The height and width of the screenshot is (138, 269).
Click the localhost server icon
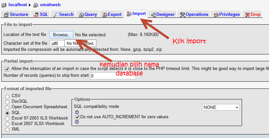(x=4, y=5)
